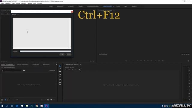Click the Project panel search field
Viewport: 192px width, 108px height.
pyautogui.click(x=12, y=70)
